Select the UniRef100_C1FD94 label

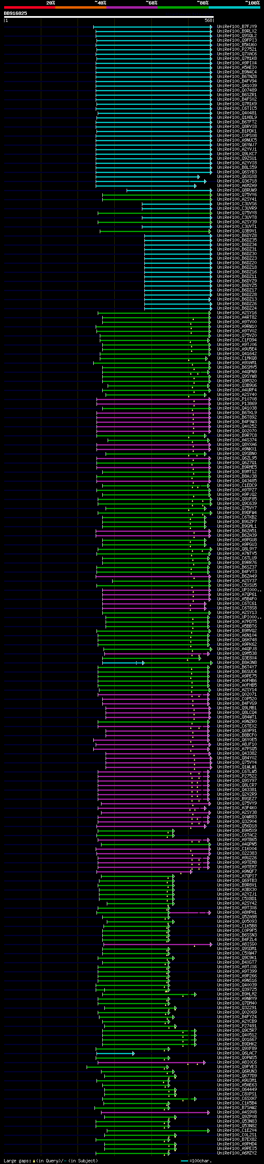237,340
